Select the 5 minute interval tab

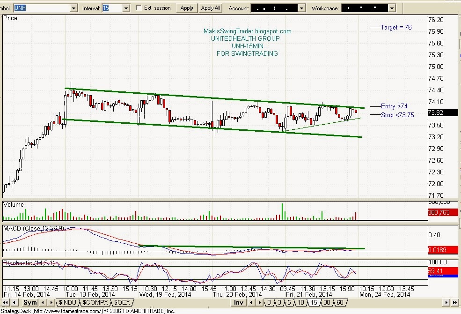(289, 302)
